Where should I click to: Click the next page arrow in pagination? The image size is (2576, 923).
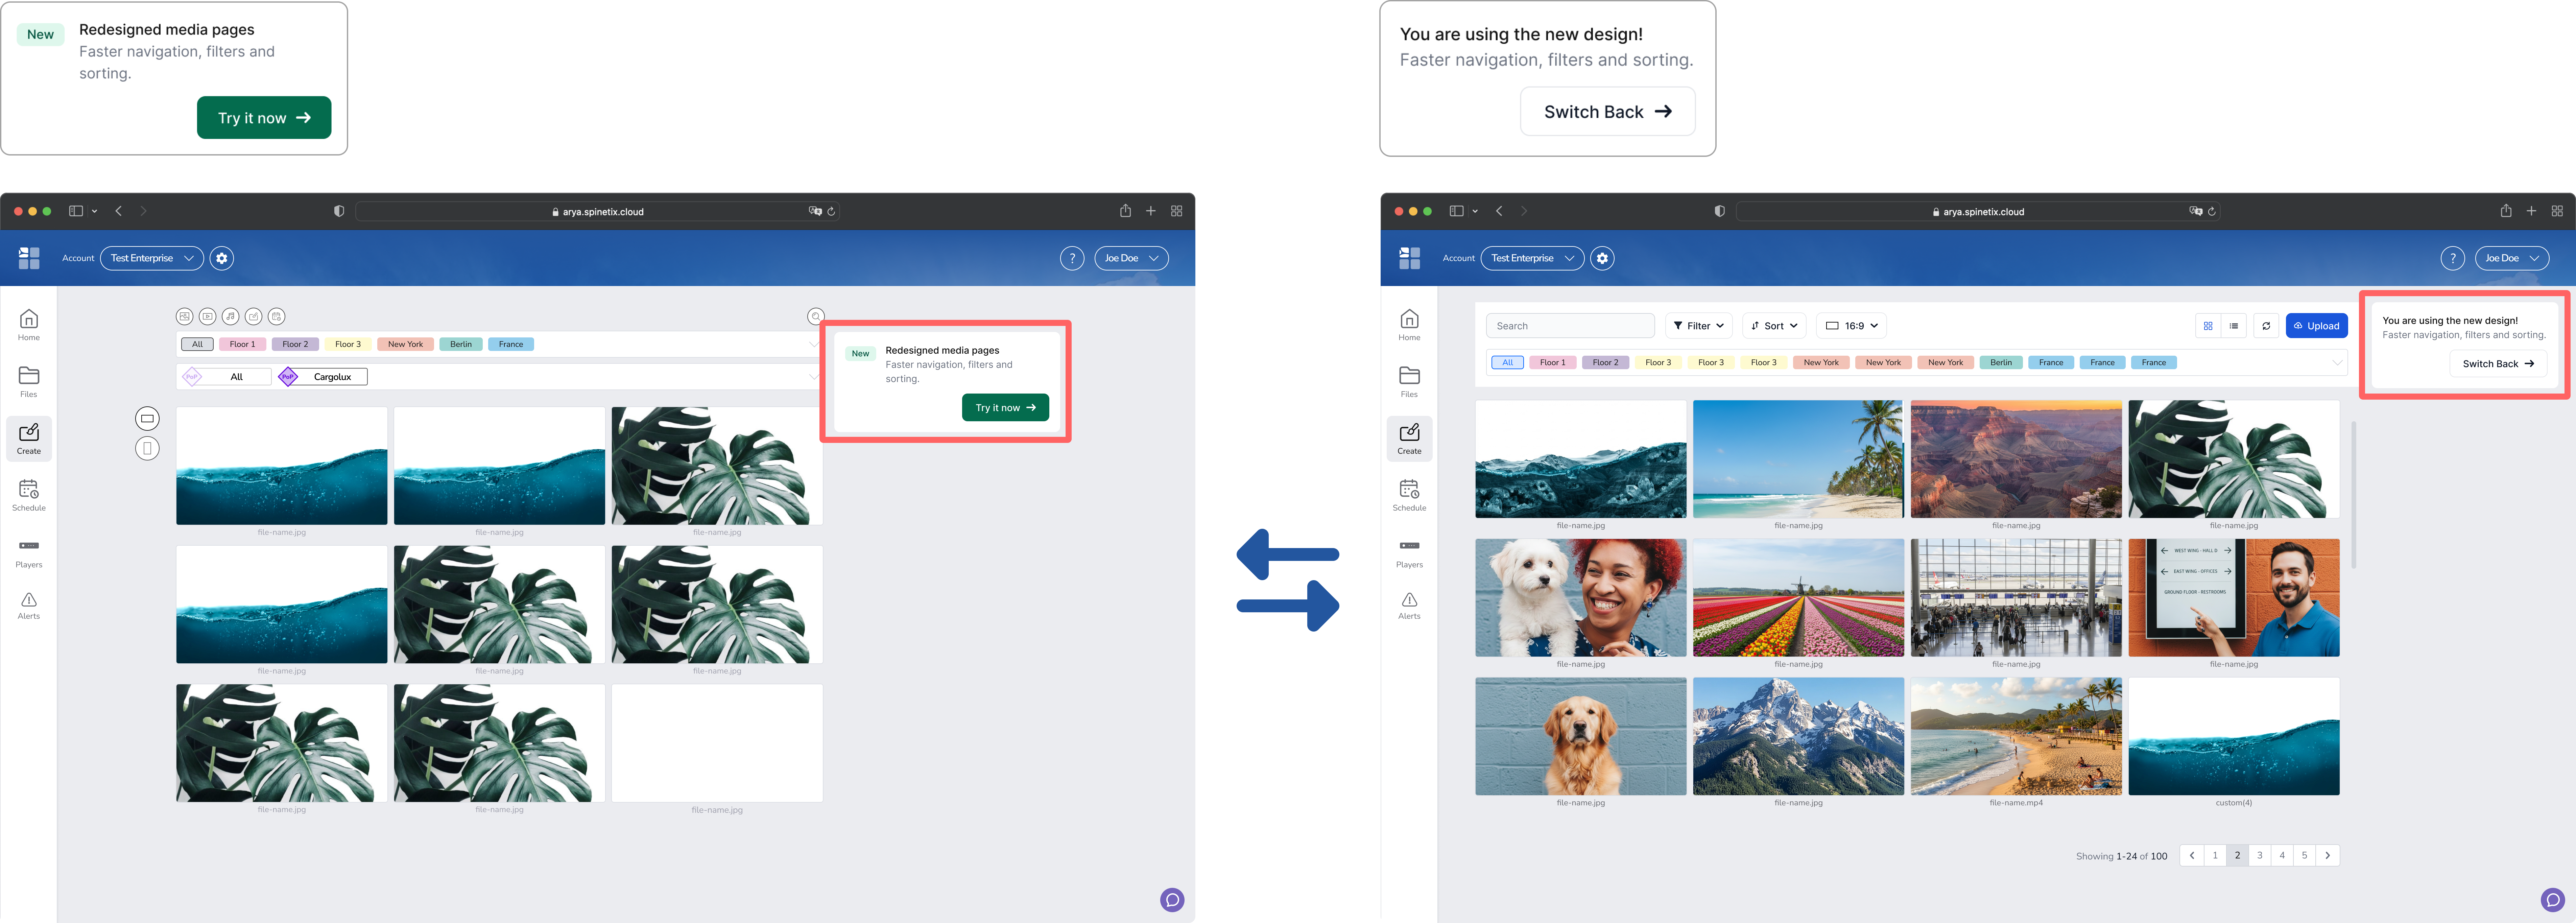pos(2328,856)
